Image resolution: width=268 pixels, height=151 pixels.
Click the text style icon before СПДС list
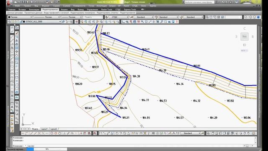pos(106,17)
